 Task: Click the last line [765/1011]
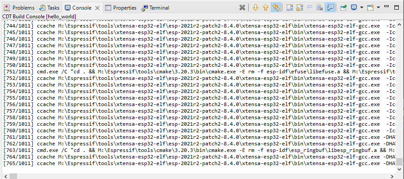(x=200, y=163)
